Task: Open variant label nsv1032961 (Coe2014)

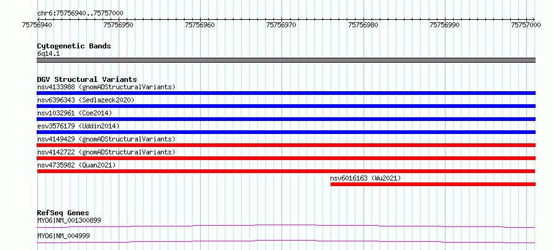Action: coord(75,113)
